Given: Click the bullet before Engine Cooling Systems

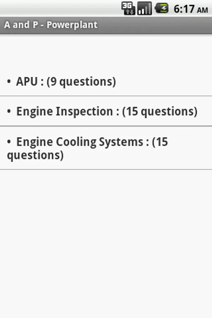Looking at the screenshot, I should (9, 142).
